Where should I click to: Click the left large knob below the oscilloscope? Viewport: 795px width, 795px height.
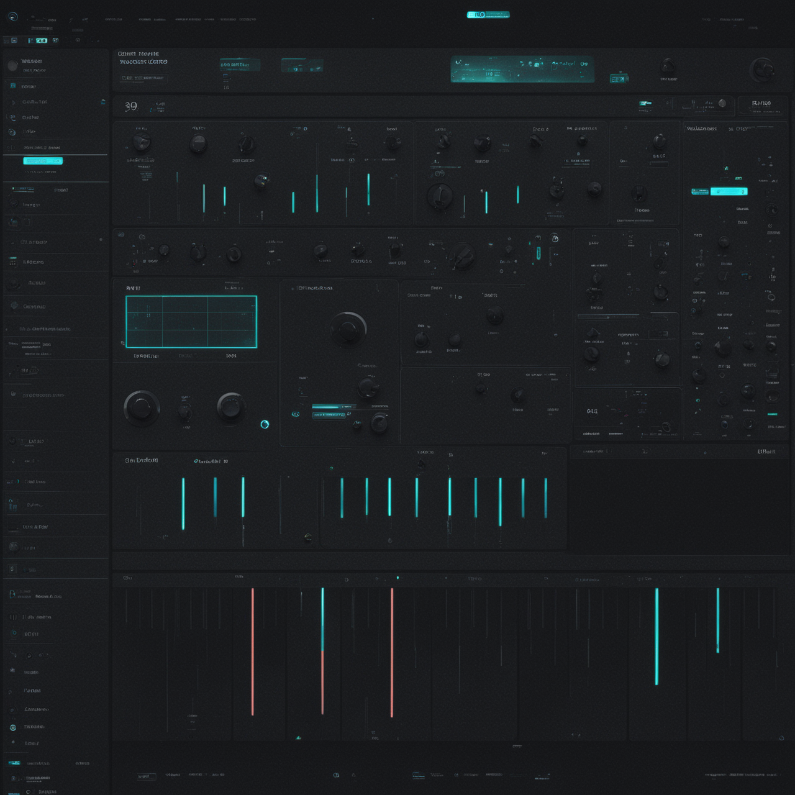point(142,408)
